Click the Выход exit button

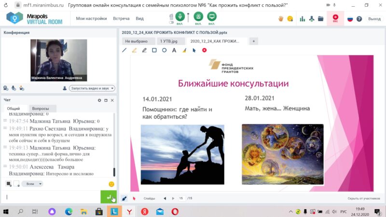[374, 19]
